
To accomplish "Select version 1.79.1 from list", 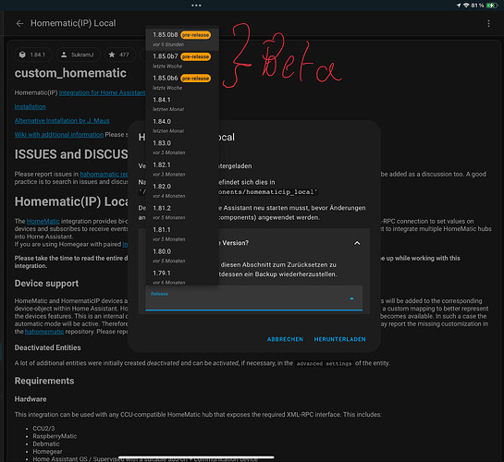I will tap(182, 277).
